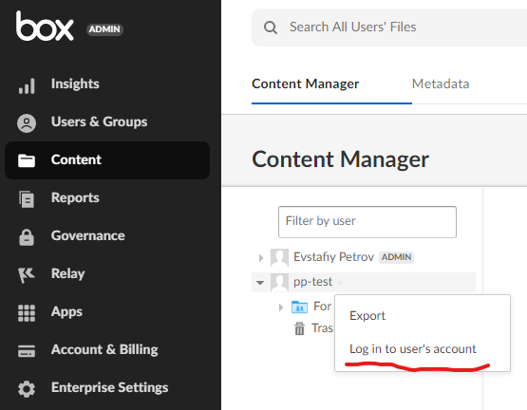Image resolution: width=527 pixels, height=410 pixels.
Task: Select the Content Manager tab
Action: pyautogui.click(x=306, y=84)
